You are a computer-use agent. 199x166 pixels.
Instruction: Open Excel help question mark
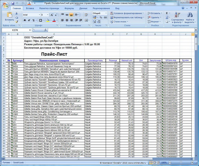click(183, 8)
